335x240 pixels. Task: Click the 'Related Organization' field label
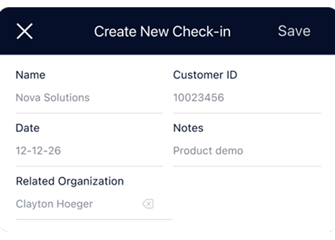tap(70, 181)
